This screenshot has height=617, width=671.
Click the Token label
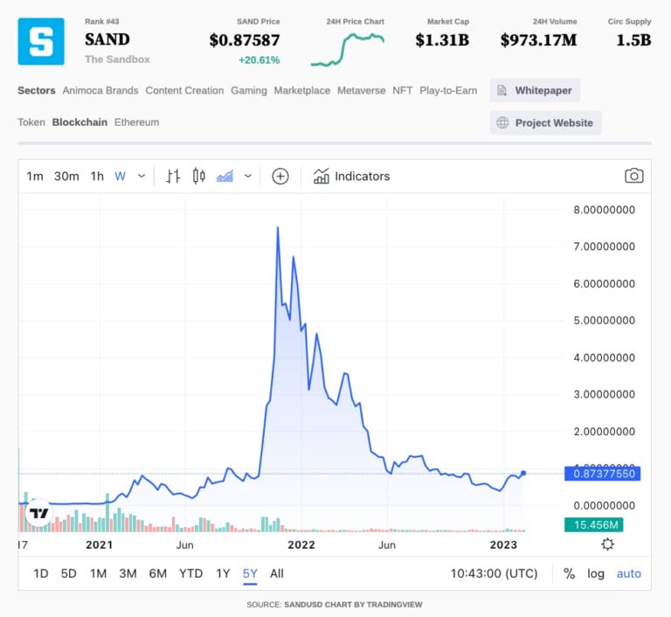click(31, 122)
